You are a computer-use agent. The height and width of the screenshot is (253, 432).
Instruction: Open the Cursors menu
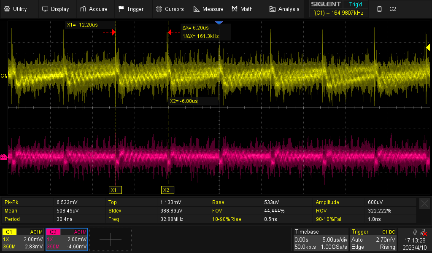(x=170, y=9)
